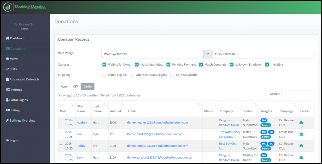Viewport: 322px width, 164px height.
Task: Go to Views in sidebar
Action: 12,59
